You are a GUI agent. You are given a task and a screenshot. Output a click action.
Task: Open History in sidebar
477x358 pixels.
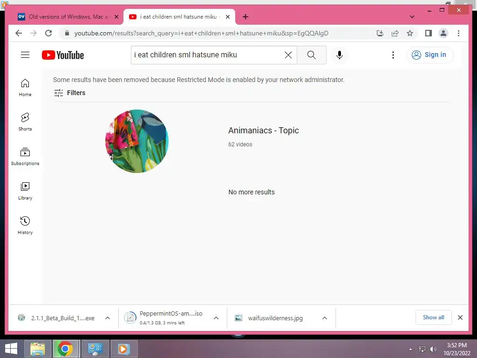(25, 226)
